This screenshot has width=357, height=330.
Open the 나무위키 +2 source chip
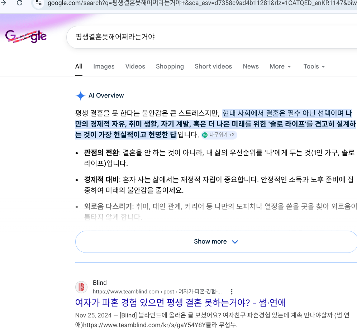219,135
